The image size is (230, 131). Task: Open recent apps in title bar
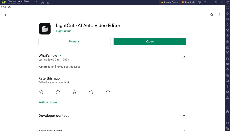pyautogui.click(x=48, y=2)
